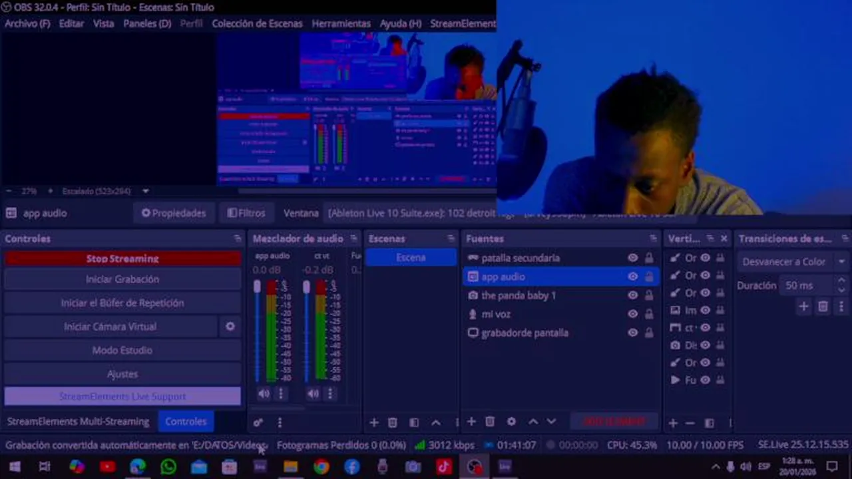Open the Archivo menu
The image size is (852, 479).
point(27,23)
